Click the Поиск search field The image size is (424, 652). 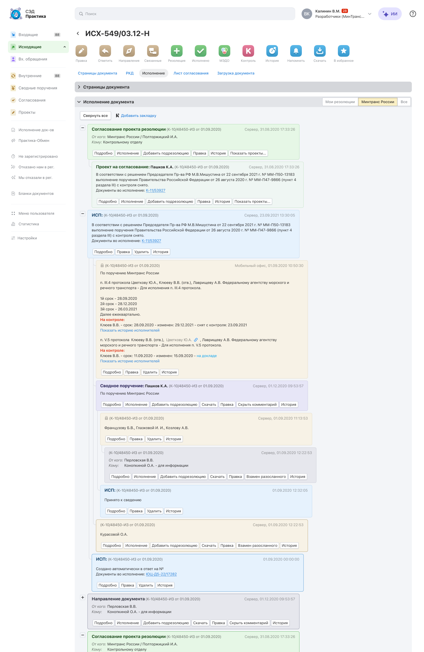(185, 14)
